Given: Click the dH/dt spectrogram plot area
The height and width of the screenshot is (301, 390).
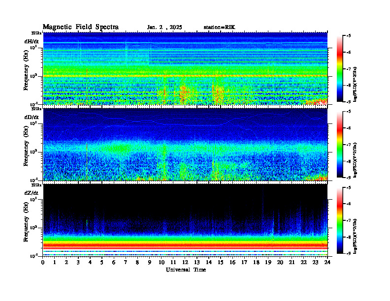Looking at the screenshot, I should (x=185, y=68).
